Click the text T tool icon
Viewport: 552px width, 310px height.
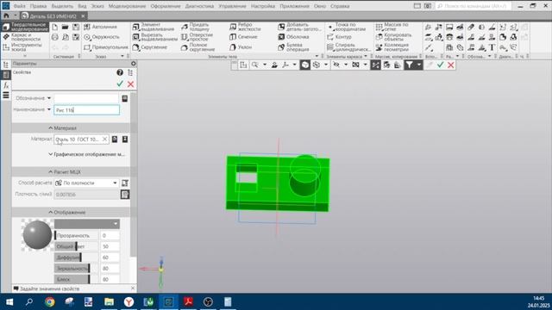pos(492,47)
